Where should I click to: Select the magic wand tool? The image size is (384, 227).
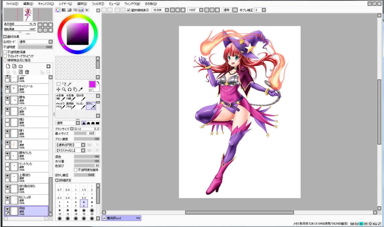tap(70, 84)
